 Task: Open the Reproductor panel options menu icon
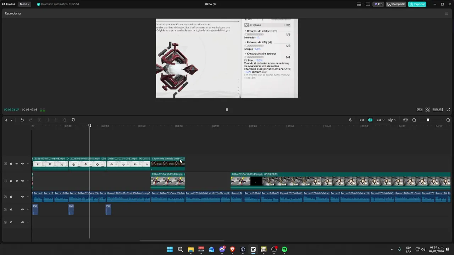point(446,13)
